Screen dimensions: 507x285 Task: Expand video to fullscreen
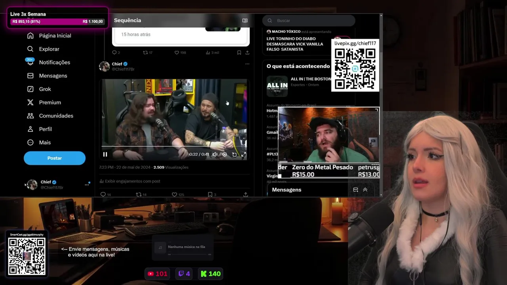point(244,154)
